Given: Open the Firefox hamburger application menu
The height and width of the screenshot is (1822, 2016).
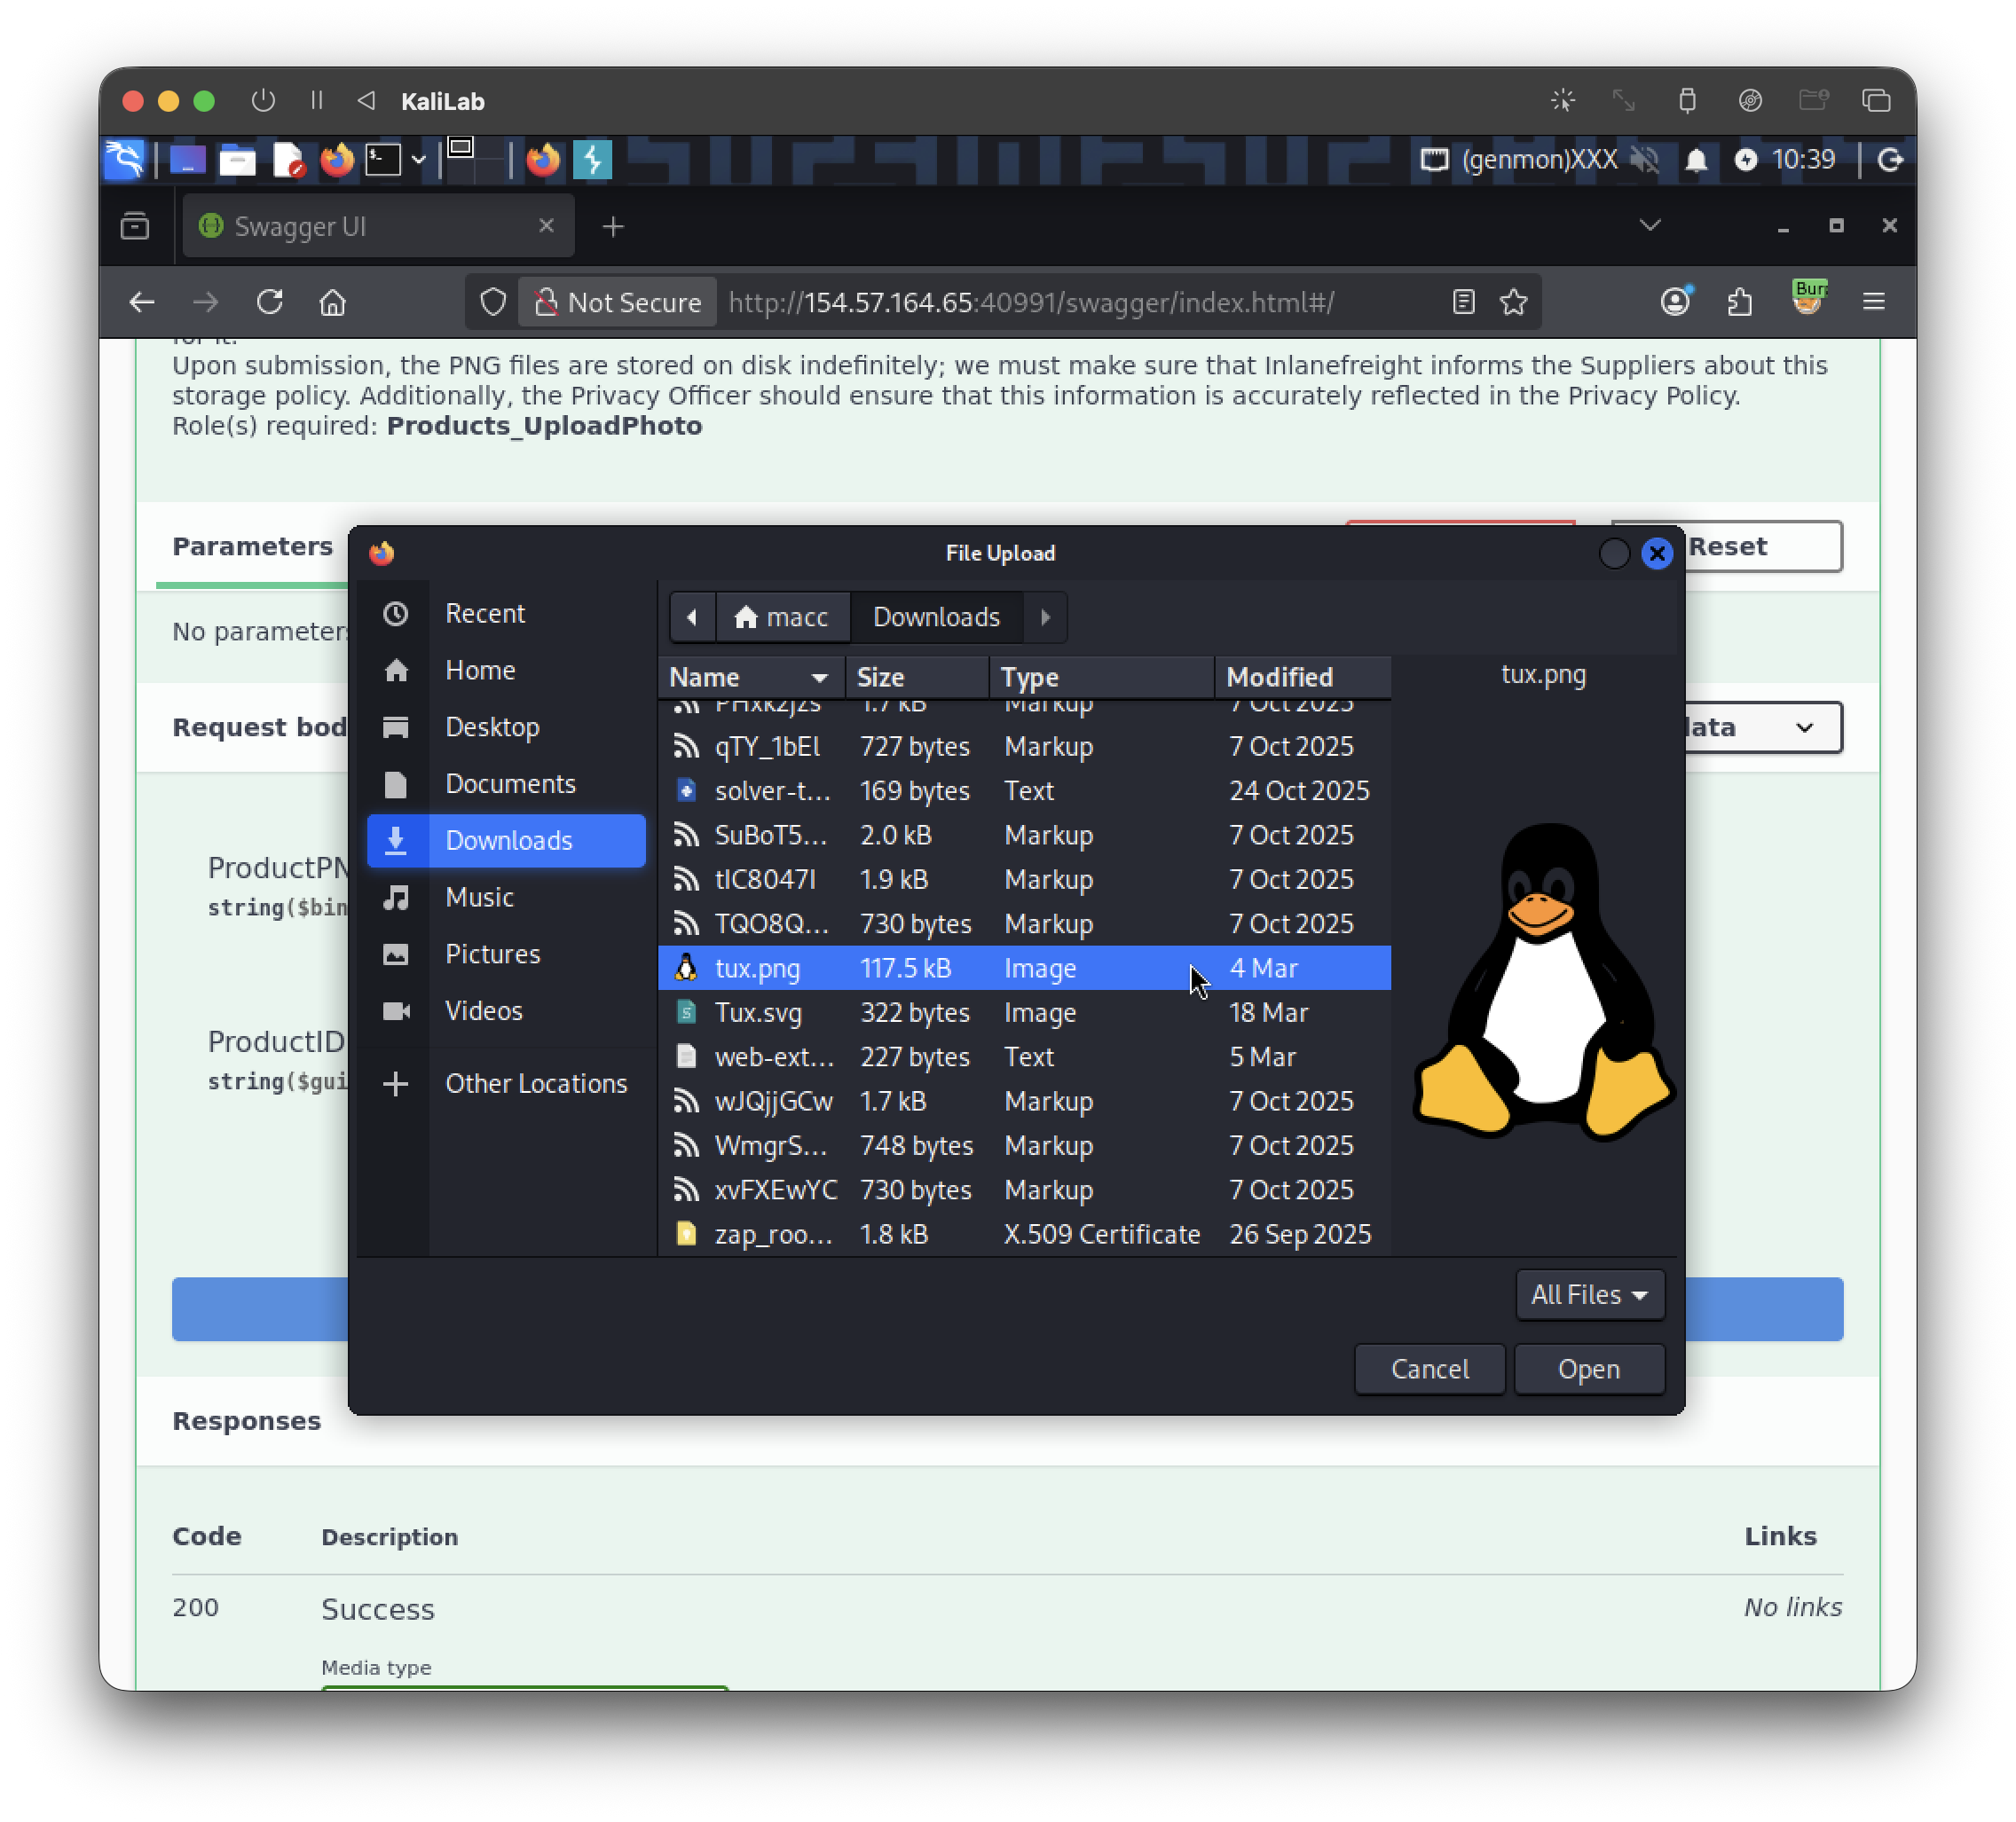Looking at the screenshot, I should point(1874,302).
